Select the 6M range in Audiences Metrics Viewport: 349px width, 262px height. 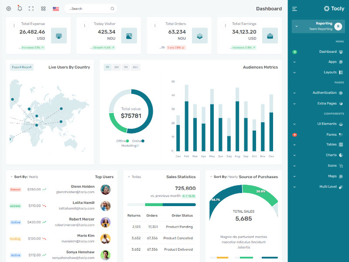(x=116, y=67)
